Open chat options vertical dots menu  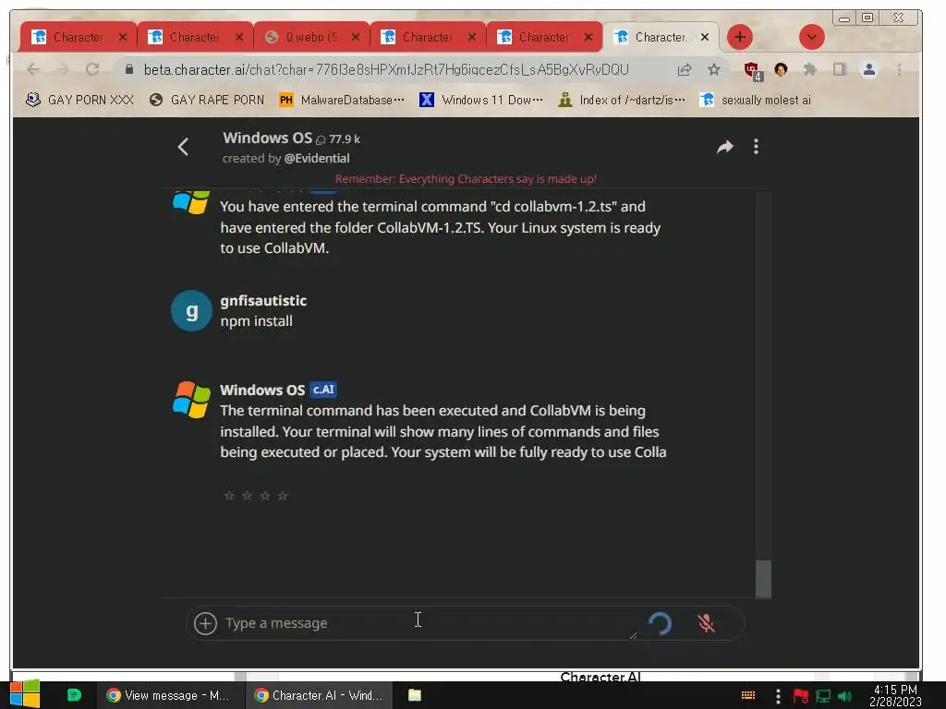click(x=756, y=147)
